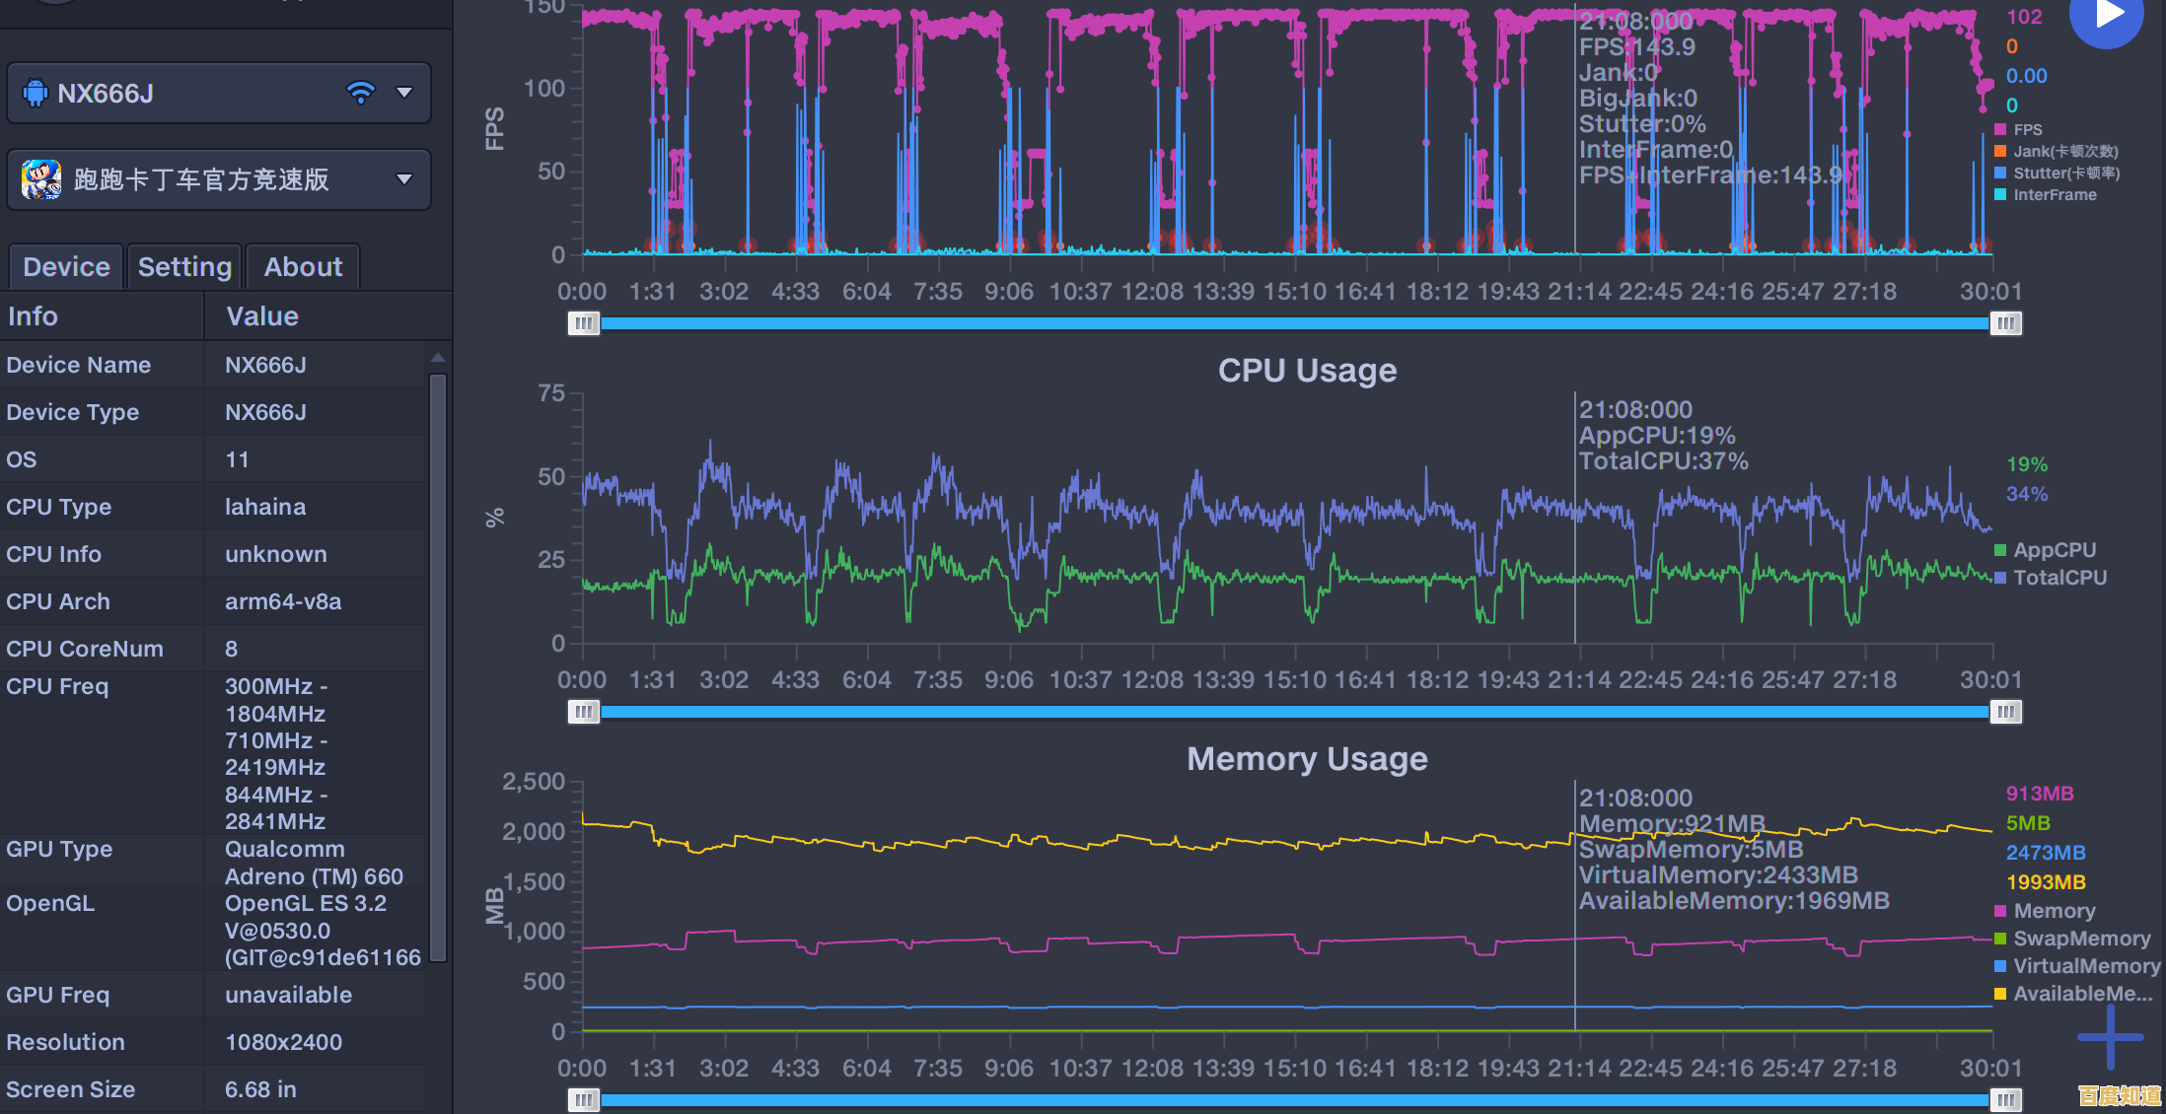Expand the application selection dropdown arrow
2166x1114 pixels.
coord(403,179)
